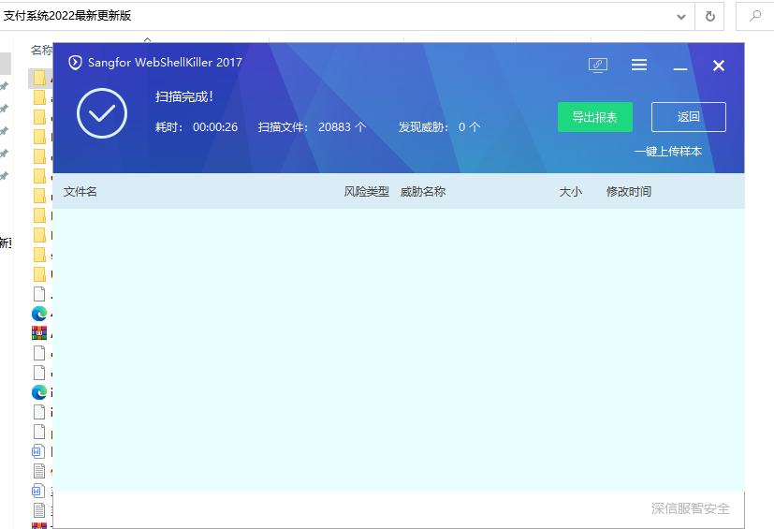Expand the Explorer address bar history dropdown
Screen dimensions: 774x529
(x=682, y=16)
